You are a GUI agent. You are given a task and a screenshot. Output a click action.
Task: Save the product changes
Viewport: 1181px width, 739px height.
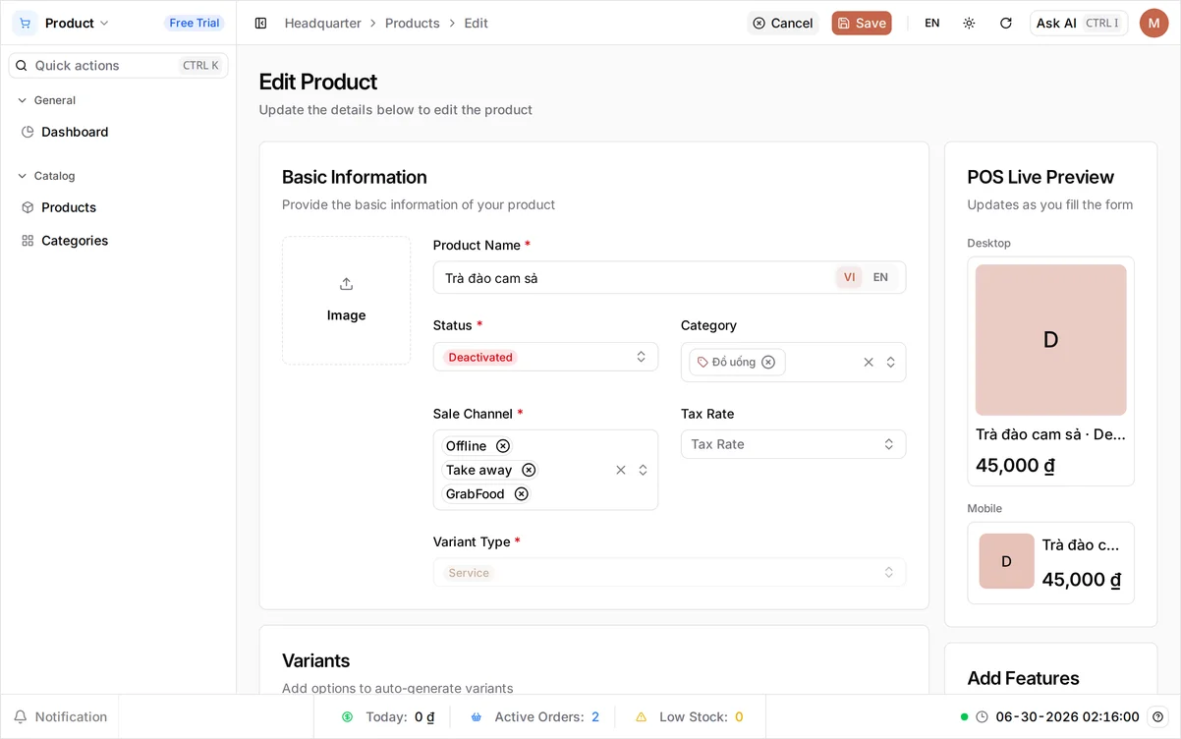[862, 23]
